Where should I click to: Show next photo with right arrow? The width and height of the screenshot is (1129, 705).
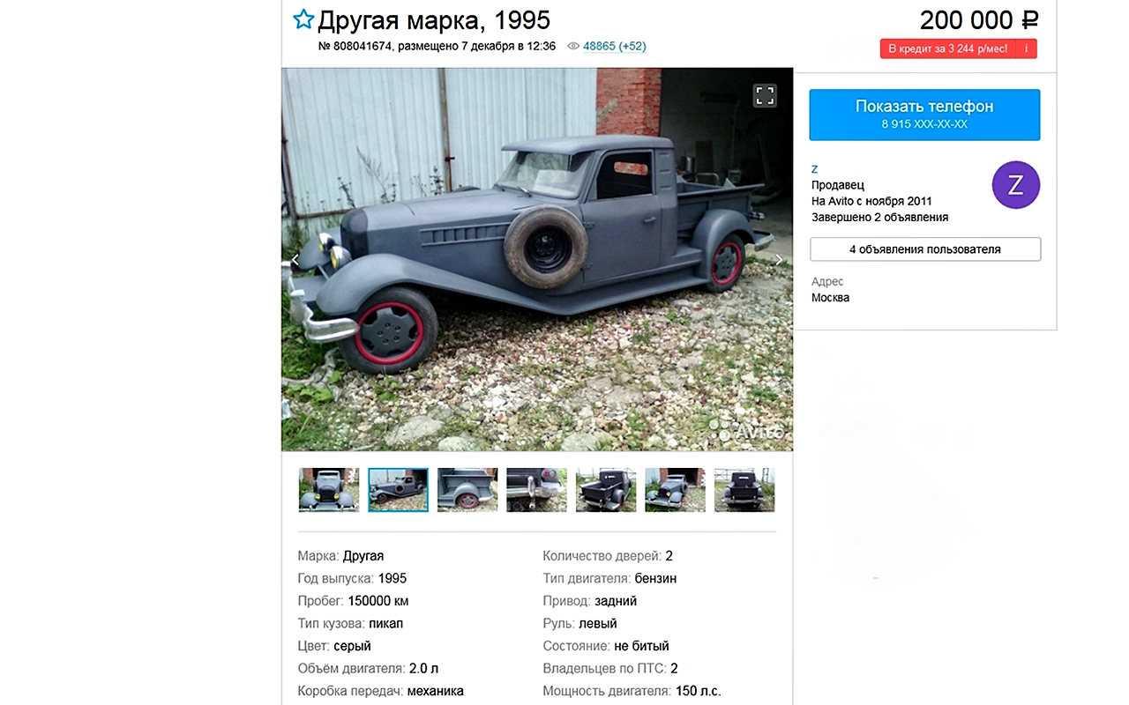[x=779, y=260]
